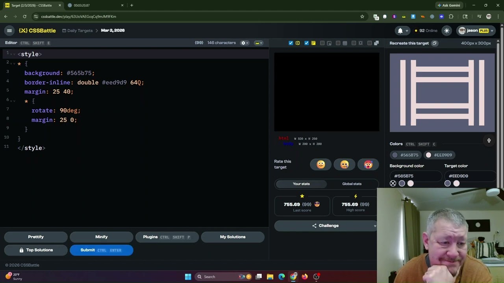Collapse the nested selector fold on line 6
The width and height of the screenshot is (504, 283).
(13, 101)
